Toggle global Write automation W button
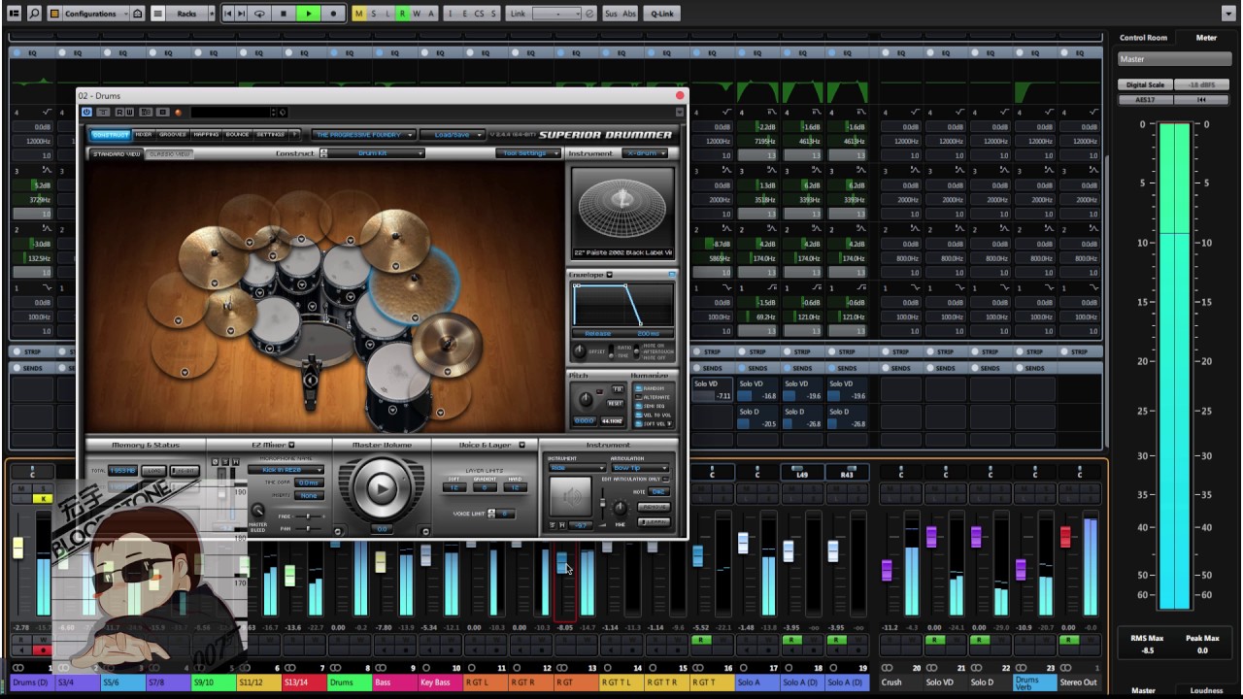 click(417, 14)
